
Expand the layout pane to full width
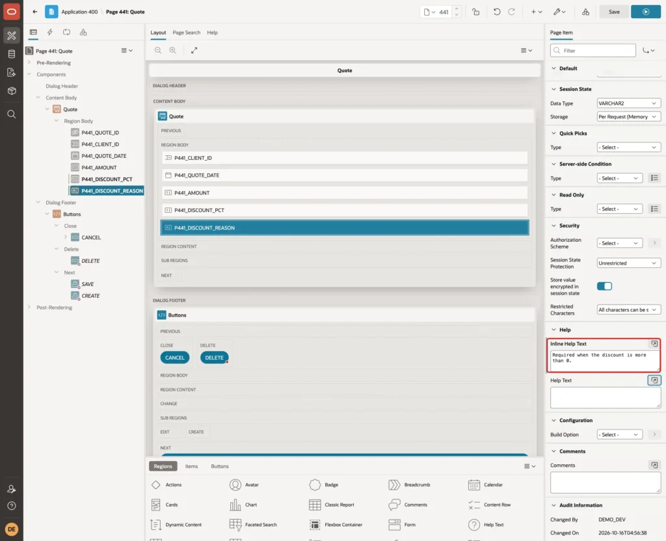(x=194, y=50)
